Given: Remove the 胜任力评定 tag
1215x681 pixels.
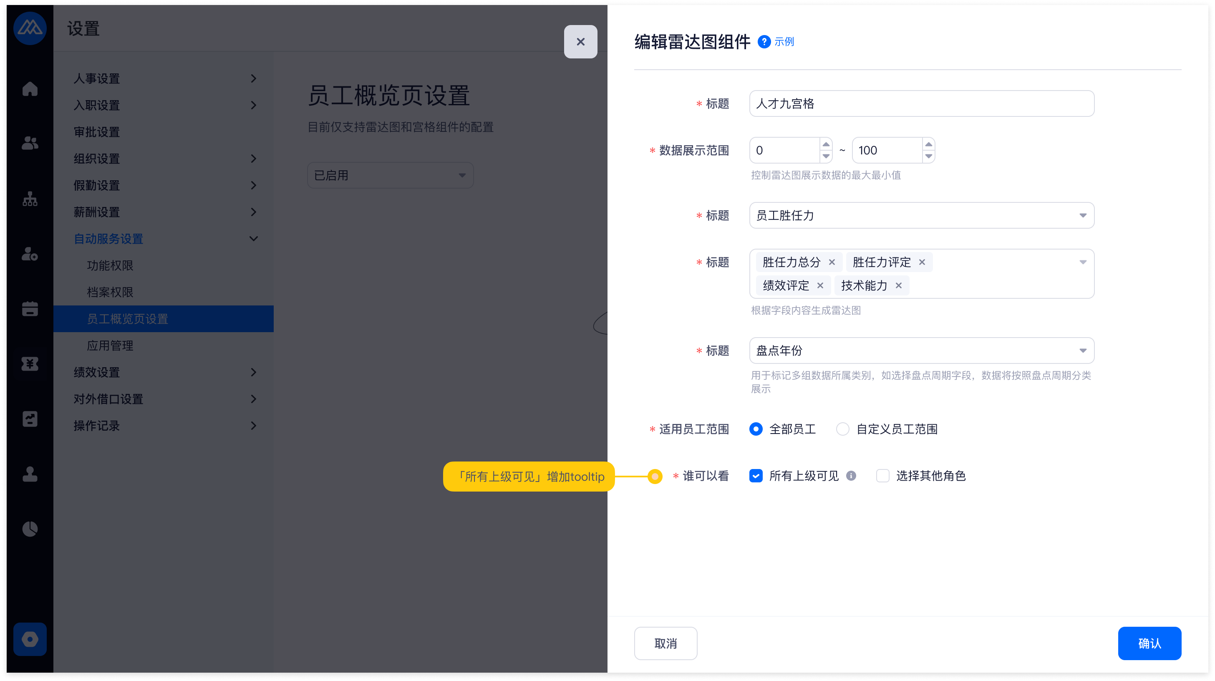Looking at the screenshot, I should point(922,262).
